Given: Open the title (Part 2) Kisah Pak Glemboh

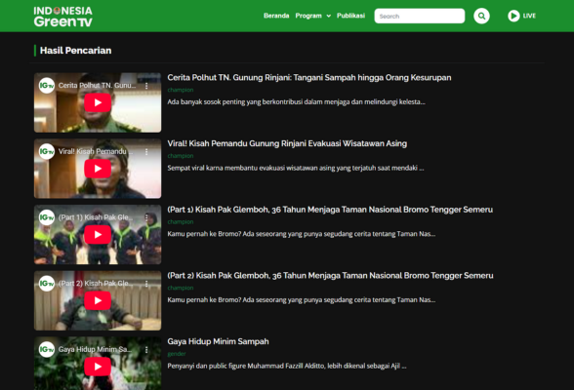Looking at the screenshot, I should tap(330, 276).
